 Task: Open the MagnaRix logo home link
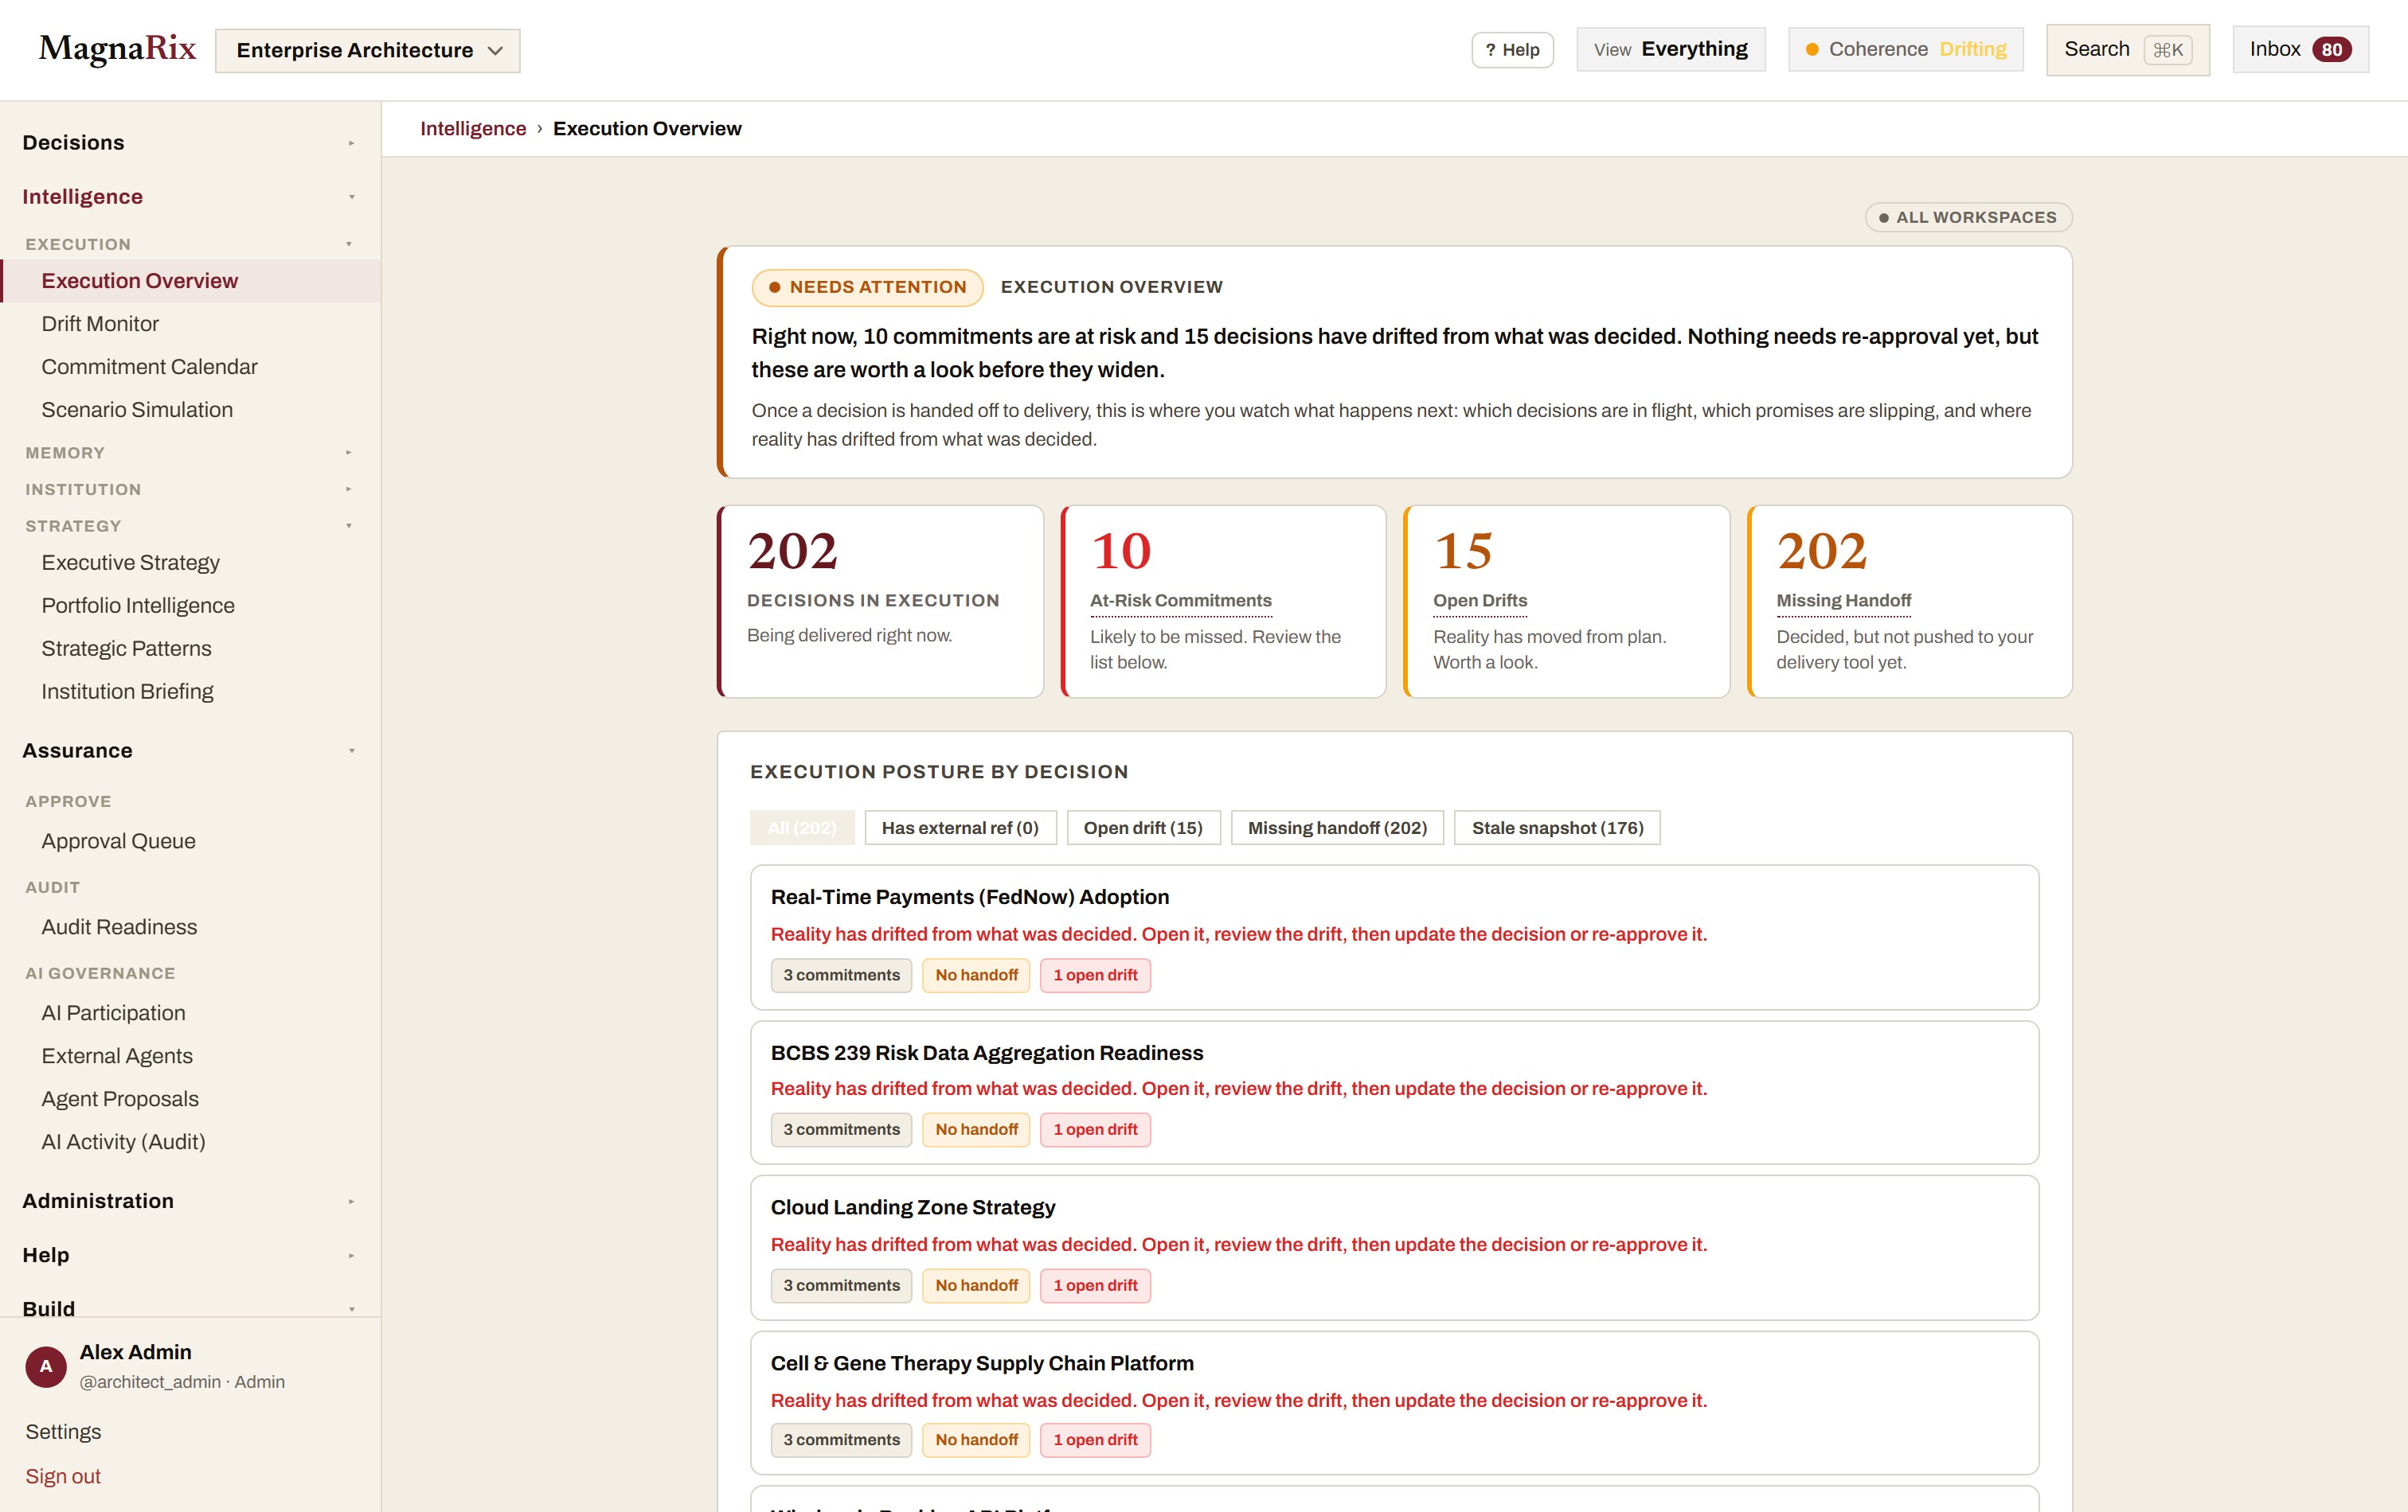click(x=117, y=49)
